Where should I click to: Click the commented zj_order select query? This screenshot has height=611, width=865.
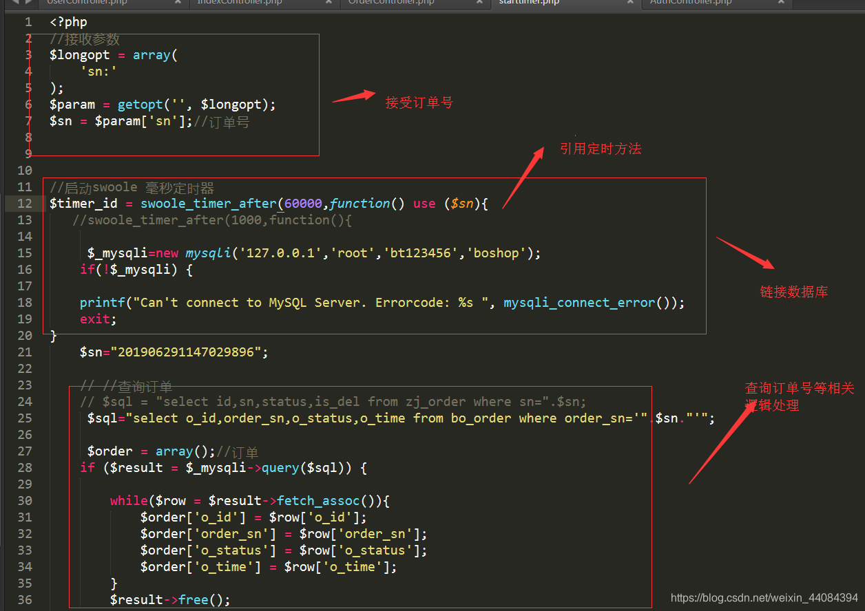pyautogui.click(x=333, y=402)
